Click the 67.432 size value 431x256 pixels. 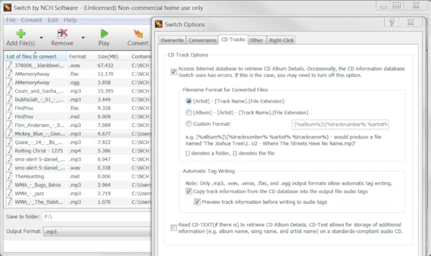tap(105, 65)
